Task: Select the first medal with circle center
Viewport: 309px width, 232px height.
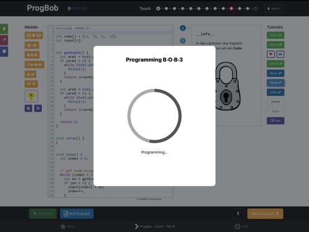Action: coord(34,35)
